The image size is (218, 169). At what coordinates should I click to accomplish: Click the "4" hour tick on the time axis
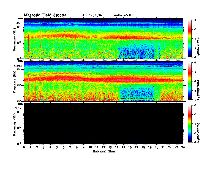click(x=50, y=147)
